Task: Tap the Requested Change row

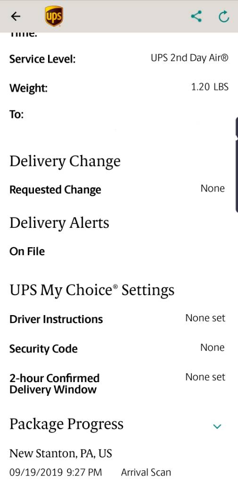Action: coord(119,189)
